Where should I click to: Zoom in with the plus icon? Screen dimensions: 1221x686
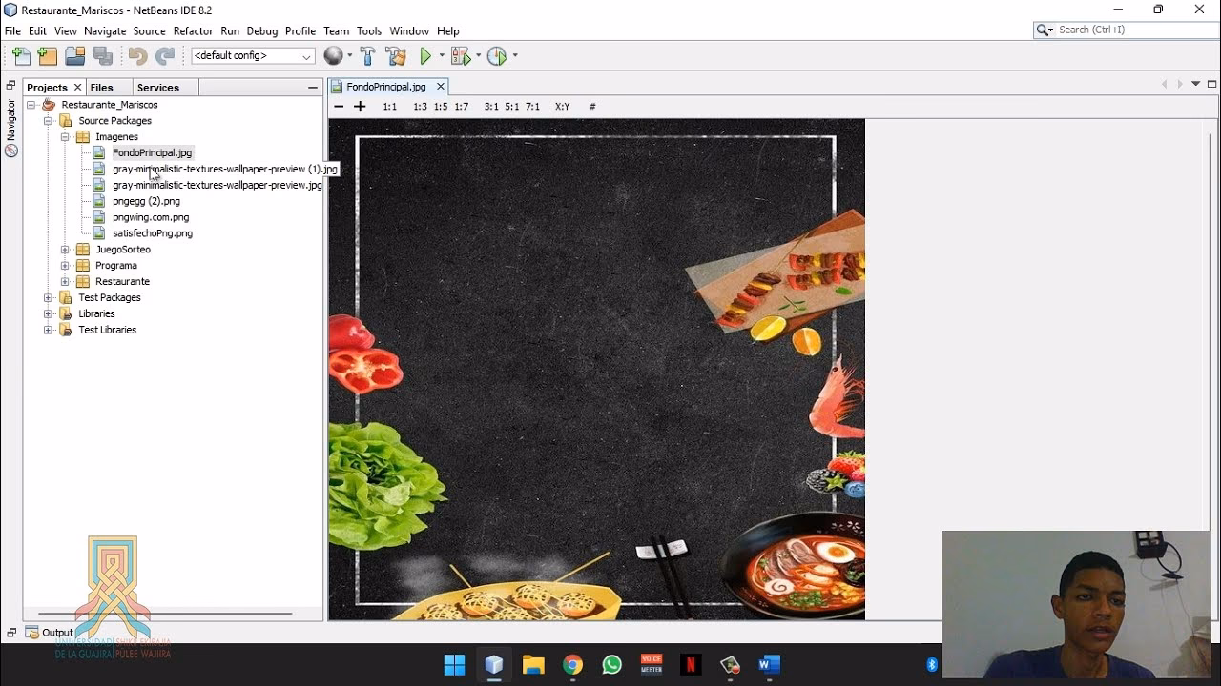tap(360, 107)
